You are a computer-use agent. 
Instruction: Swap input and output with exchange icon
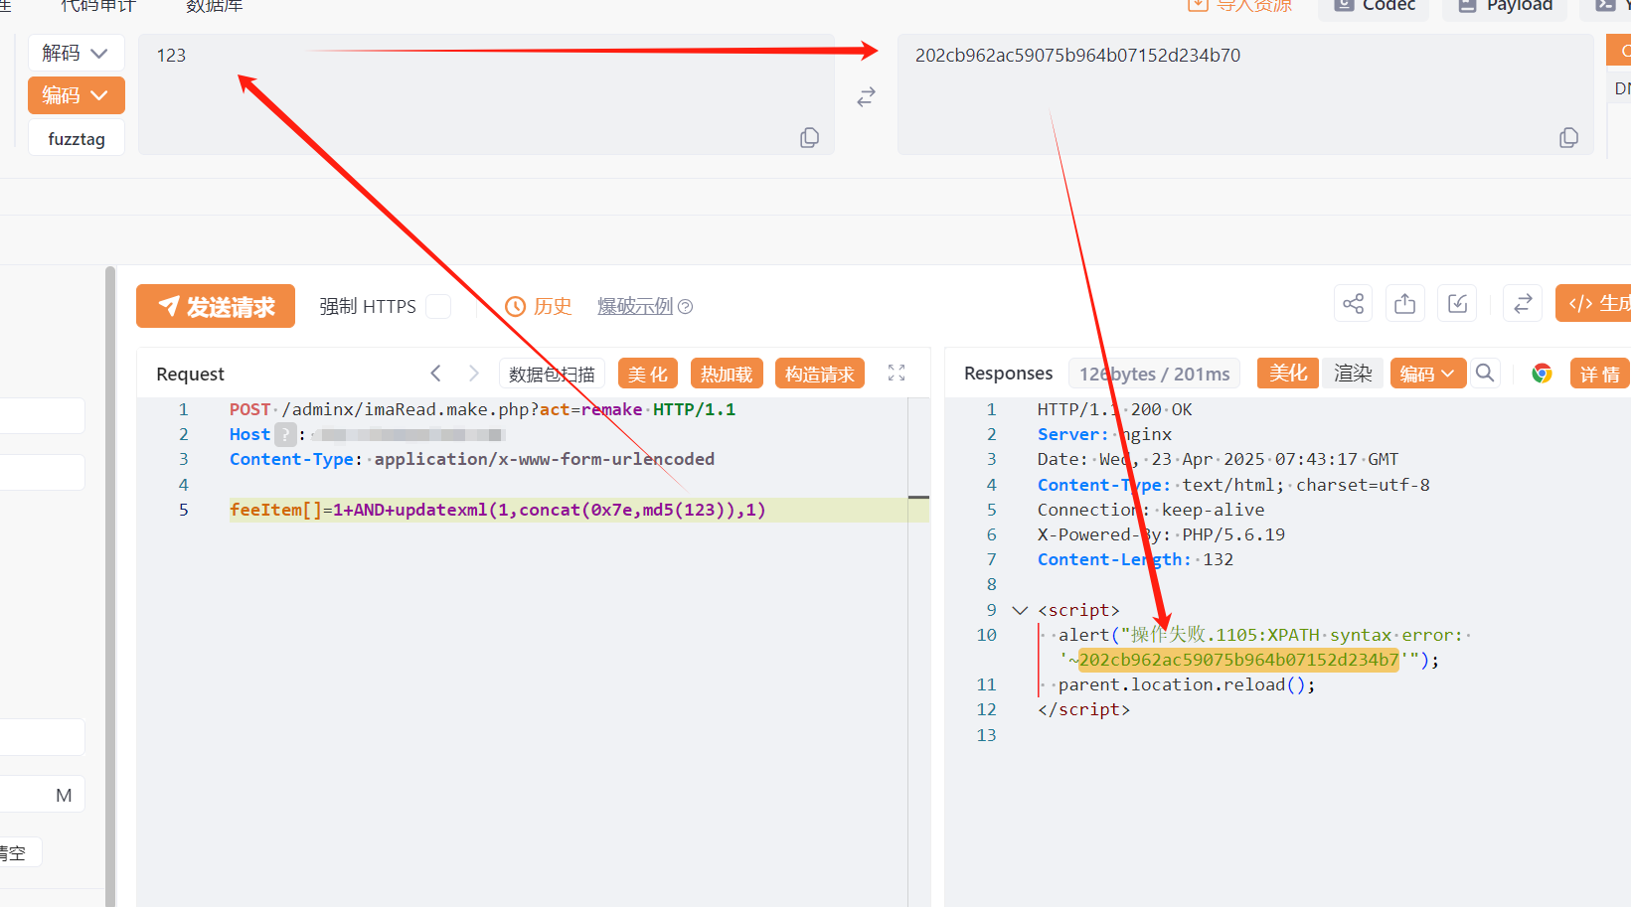(867, 96)
